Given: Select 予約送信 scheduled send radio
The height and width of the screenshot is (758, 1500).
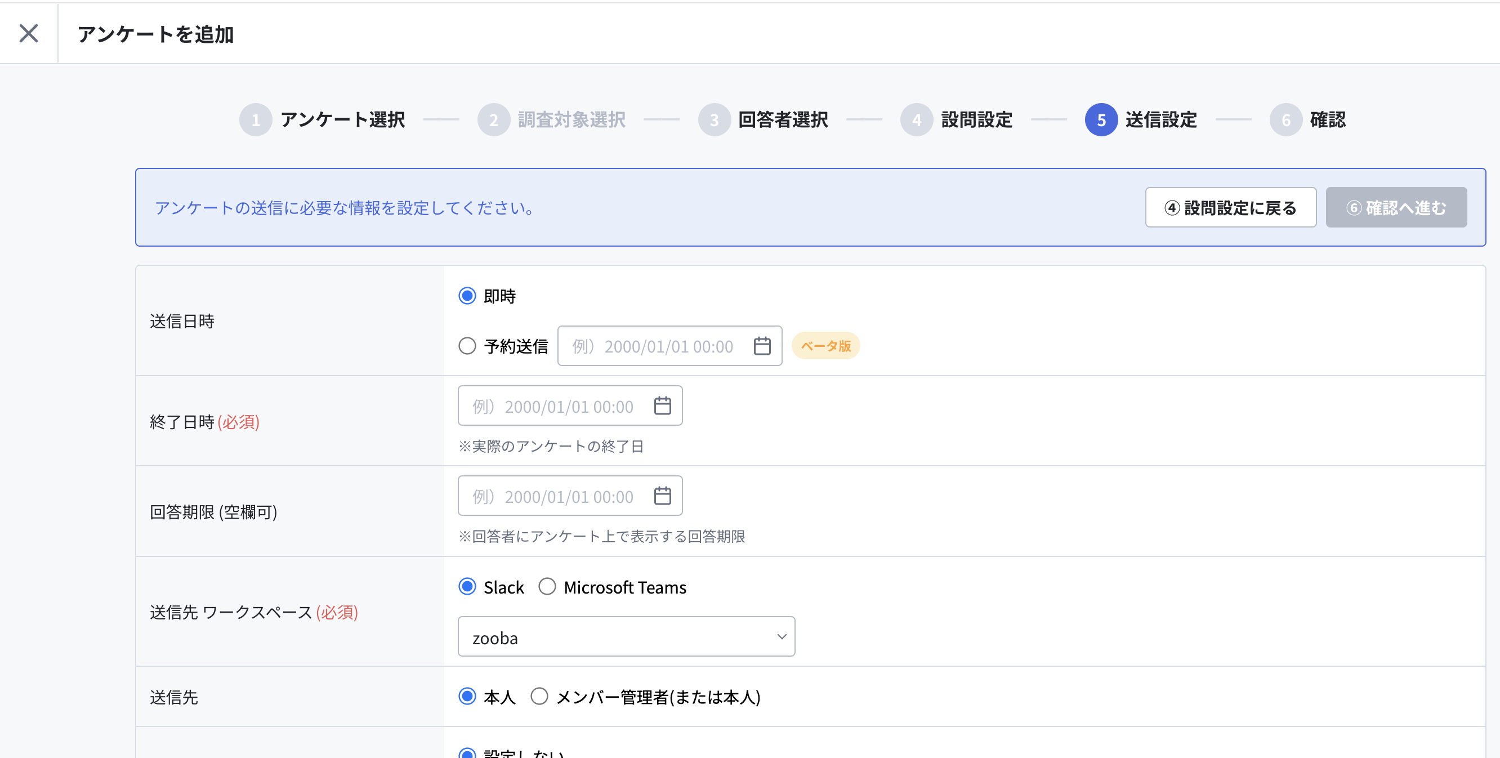Looking at the screenshot, I should point(467,346).
